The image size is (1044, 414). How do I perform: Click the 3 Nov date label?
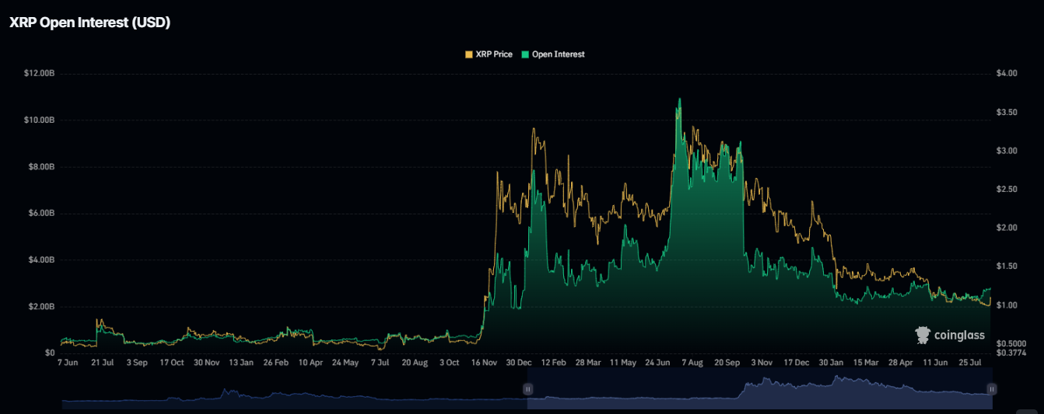point(762,363)
